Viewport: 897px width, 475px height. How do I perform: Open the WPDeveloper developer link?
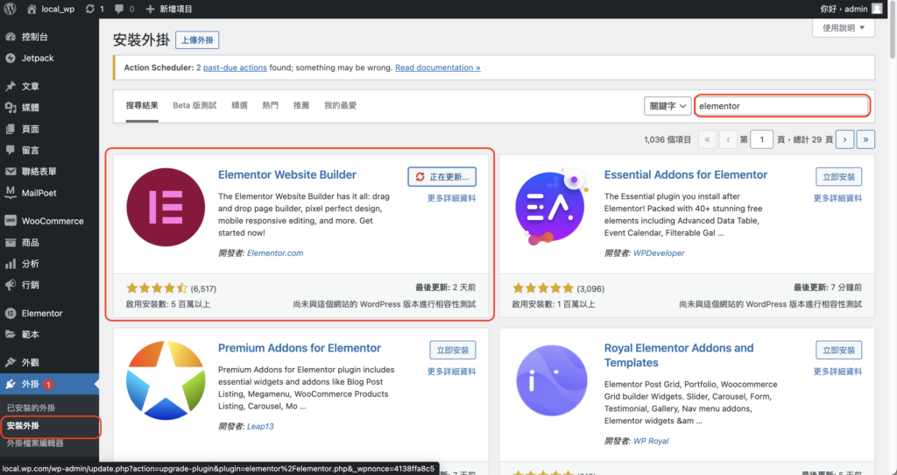[x=659, y=253]
